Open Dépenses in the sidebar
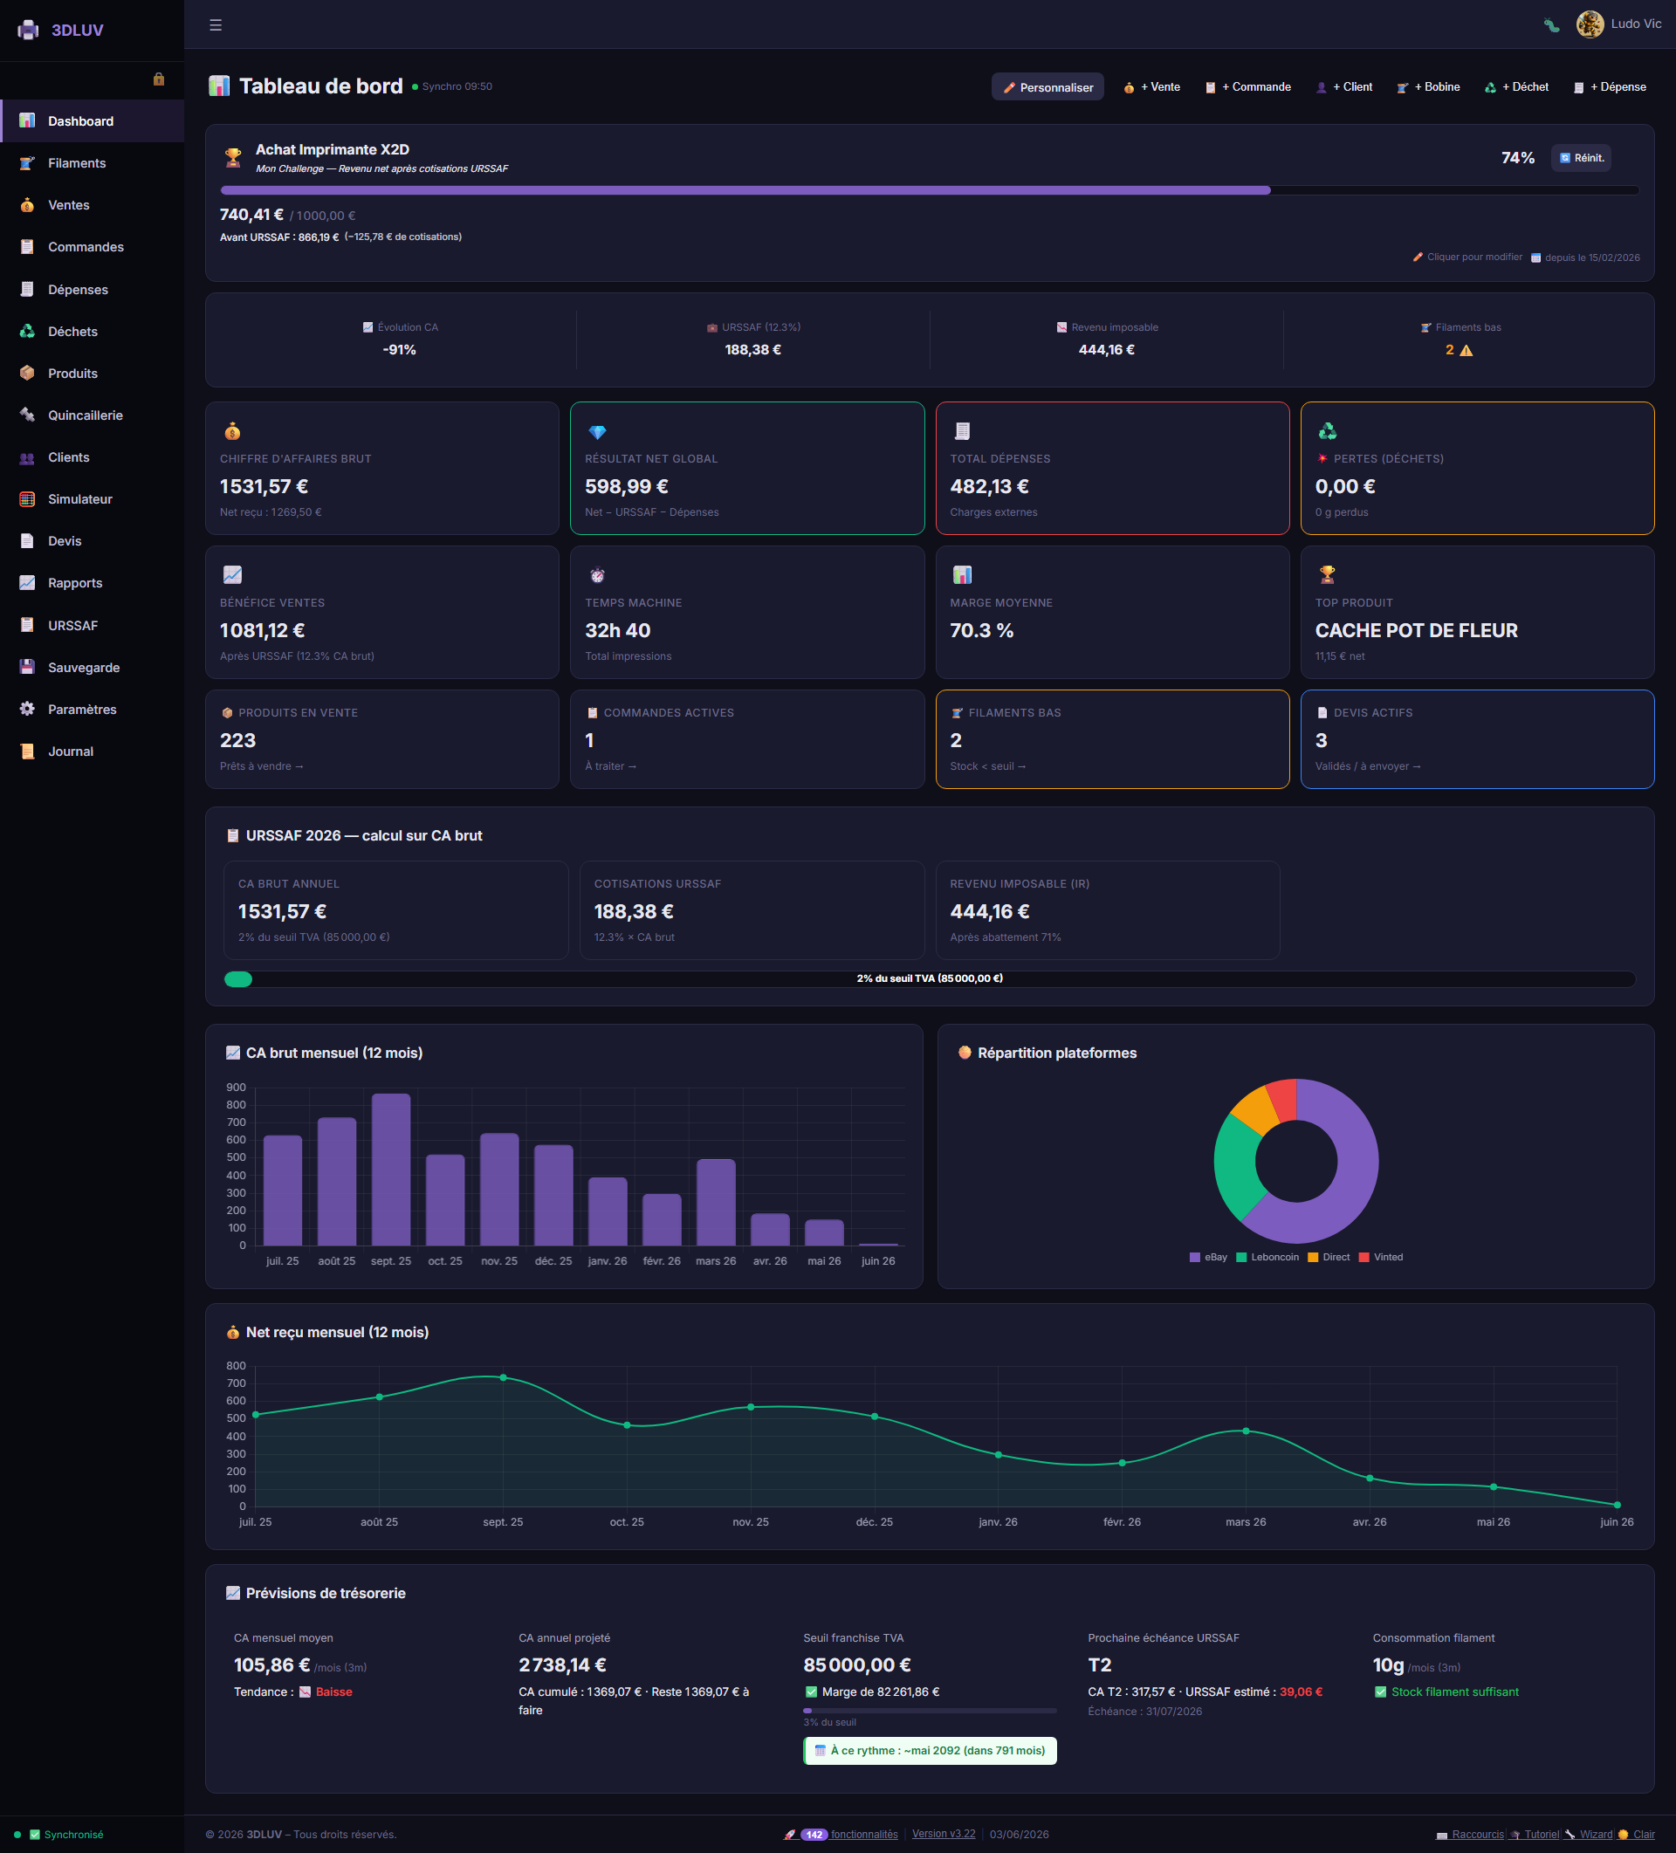Image resolution: width=1676 pixels, height=1853 pixels. click(x=92, y=290)
